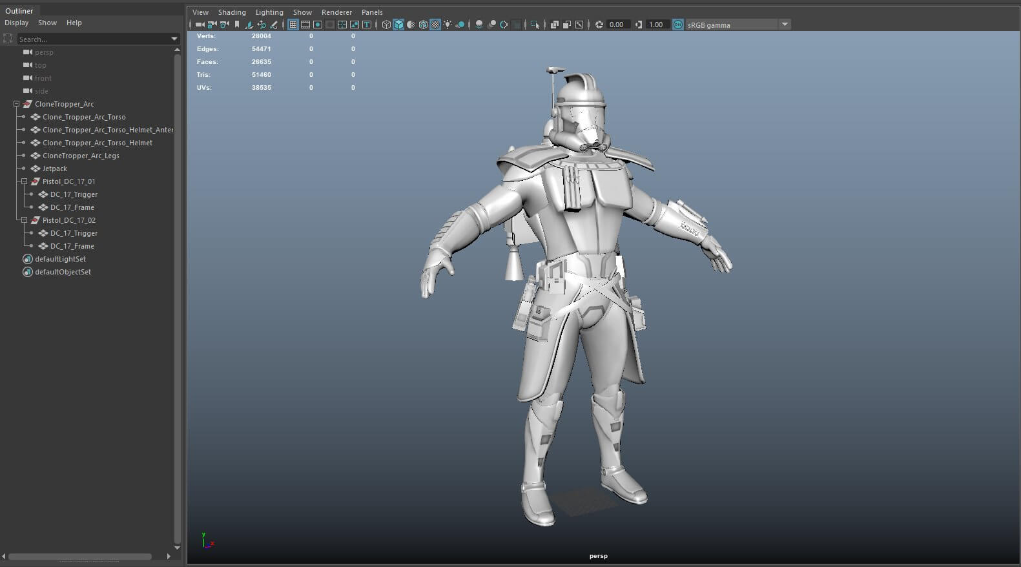Collapse the CloneTropper_Arc group node
Image resolution: width=1021 pixels, height=567 pixels.
[17, 104]
